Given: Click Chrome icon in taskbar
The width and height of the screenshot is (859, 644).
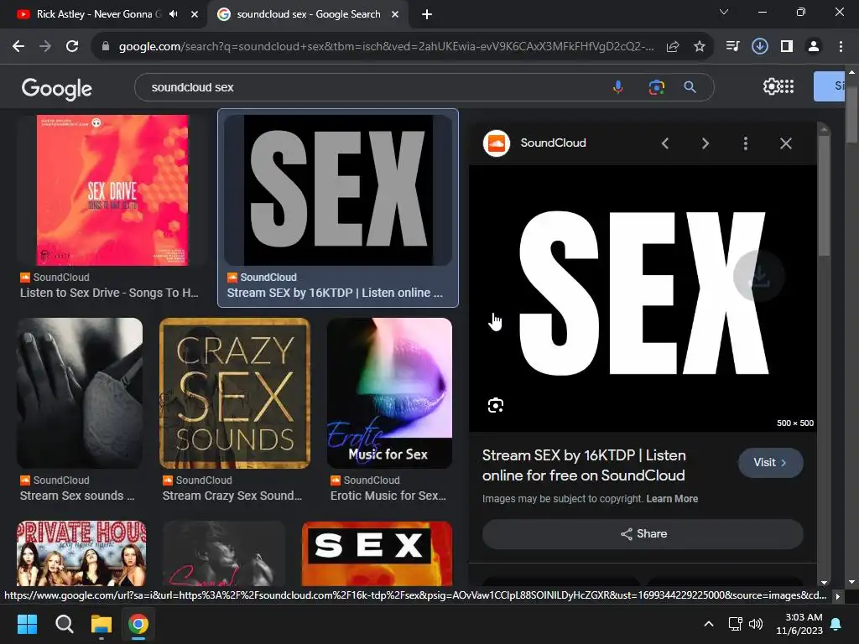Looking at the screenshot, I should 138,624.
